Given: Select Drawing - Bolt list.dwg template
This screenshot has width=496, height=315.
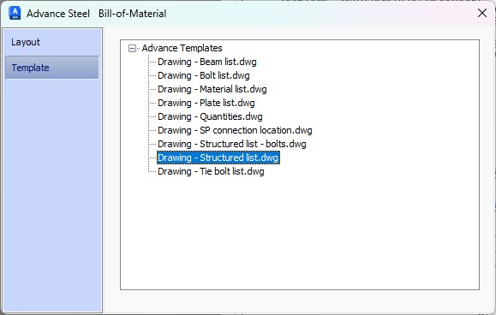Looking at the screenshot, I should coord(203,75).
